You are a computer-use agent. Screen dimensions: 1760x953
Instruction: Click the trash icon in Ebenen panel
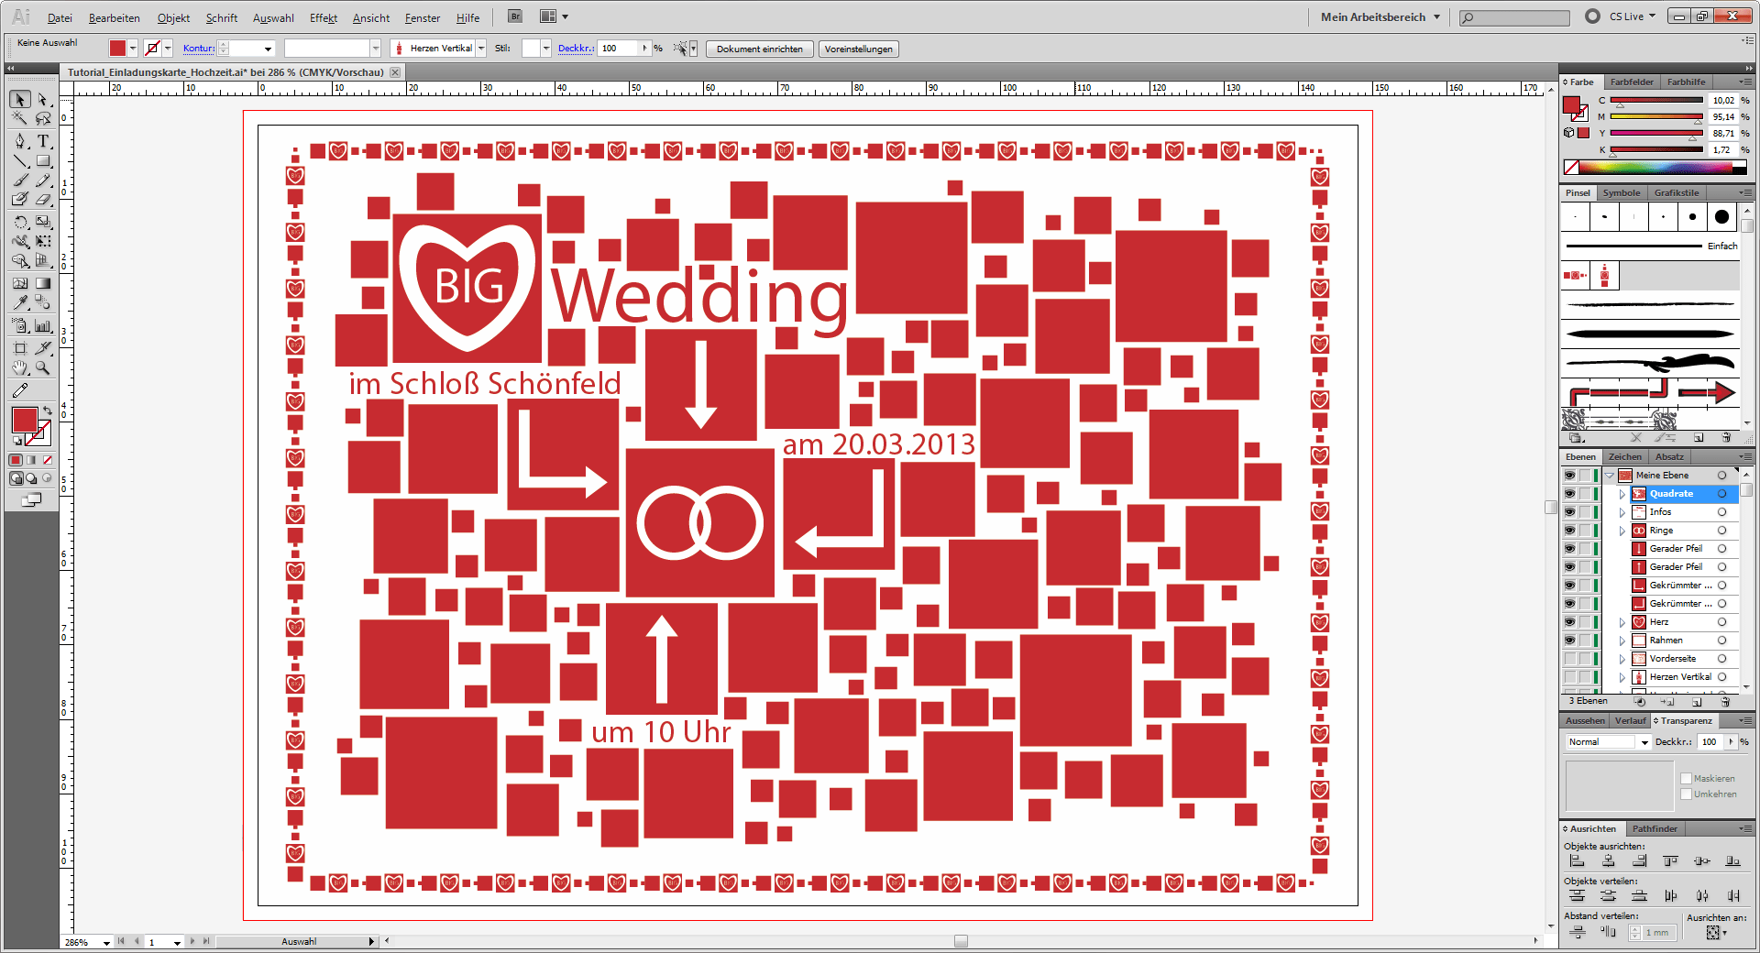coord(1725,702)
